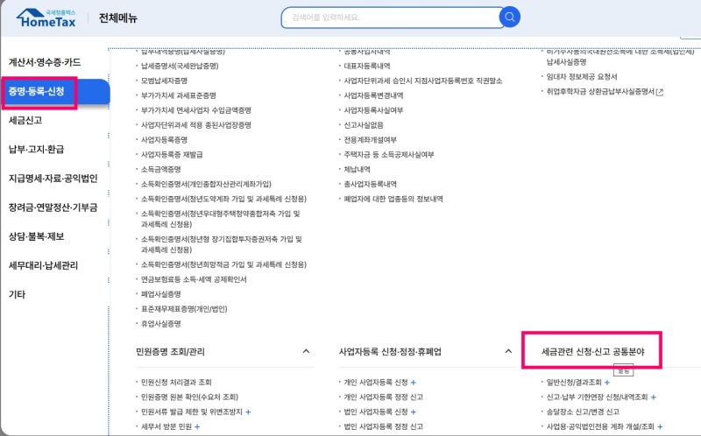The image size is (701, 436).
Task: Collapse the 사업자등록 신청·정정·휴폐업 section chevron
Action: click(508, 351)
